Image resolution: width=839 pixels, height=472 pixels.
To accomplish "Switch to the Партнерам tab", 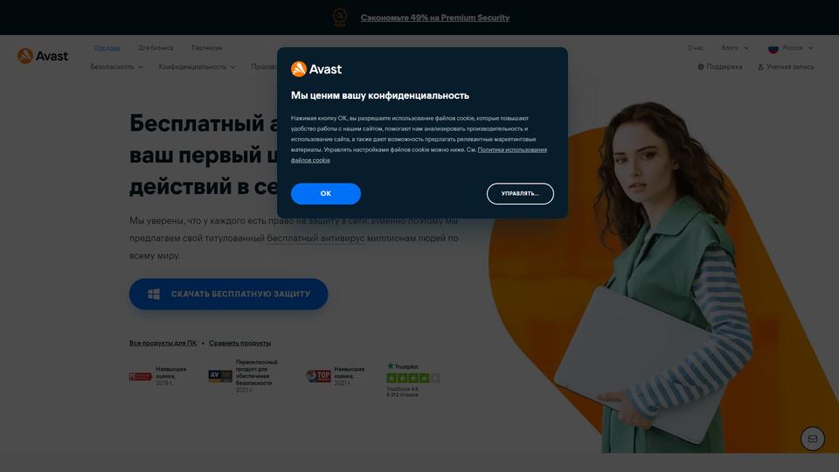I will 207,47.
